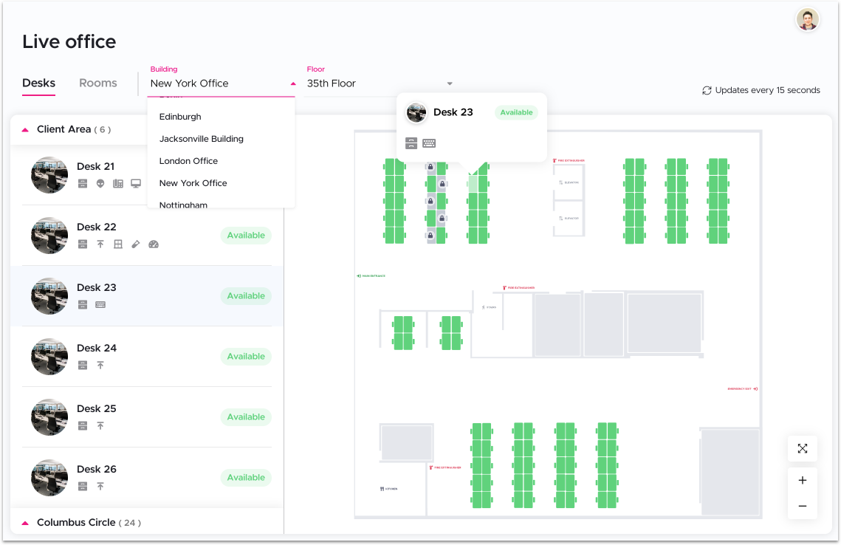Click the standing desk arrow icon under Desk 22
This screenshot has width=841, height=545.
100,244
